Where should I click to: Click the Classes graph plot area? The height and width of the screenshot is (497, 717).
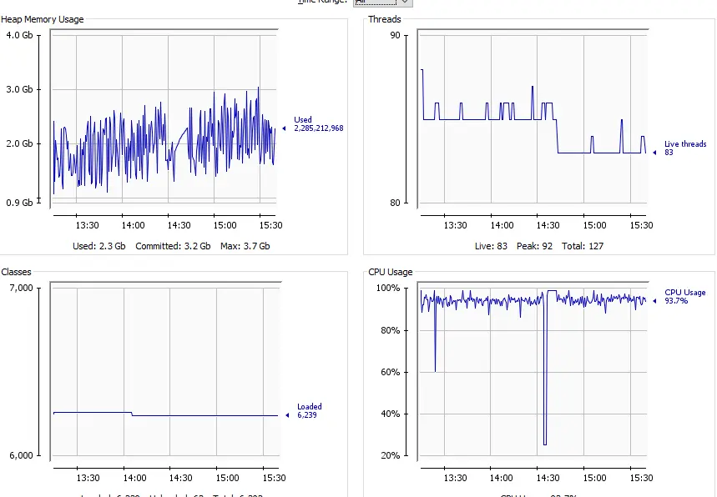click(165, 371)
